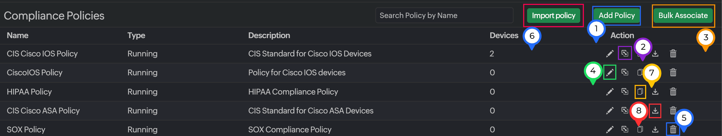Delete the SOX Policy with trash icon
Viewport: 722px width, 136px height.
pyautogui.click(x=673, y=130)
